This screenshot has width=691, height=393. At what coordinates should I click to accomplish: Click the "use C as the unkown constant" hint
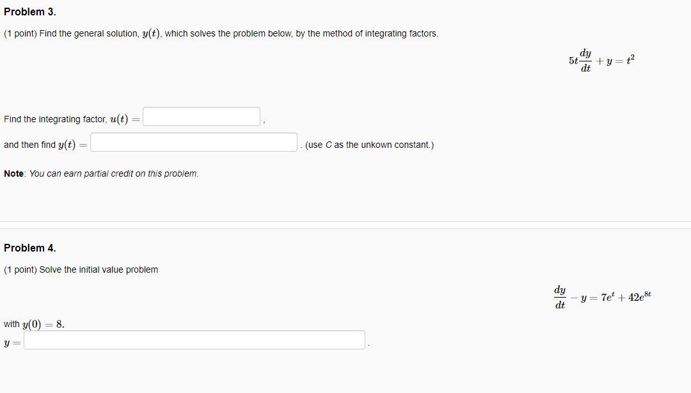click(369, 145)
